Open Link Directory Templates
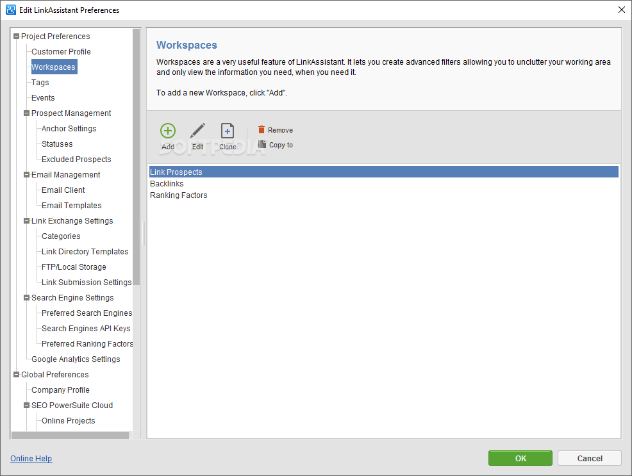This screenshot has height=476, width=632. tap(85, 252)
